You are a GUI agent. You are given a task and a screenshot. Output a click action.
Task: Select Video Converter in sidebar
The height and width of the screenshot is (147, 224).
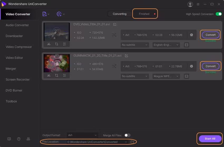18,14
